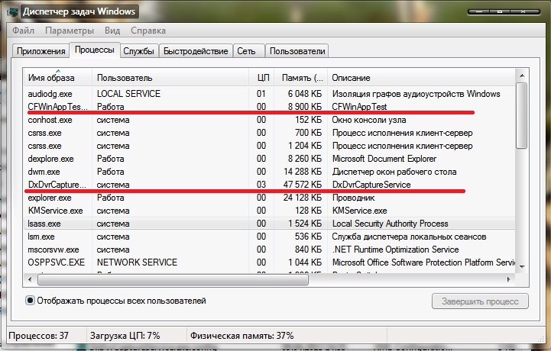Select the explorer.exe process

tap(269, 198)
